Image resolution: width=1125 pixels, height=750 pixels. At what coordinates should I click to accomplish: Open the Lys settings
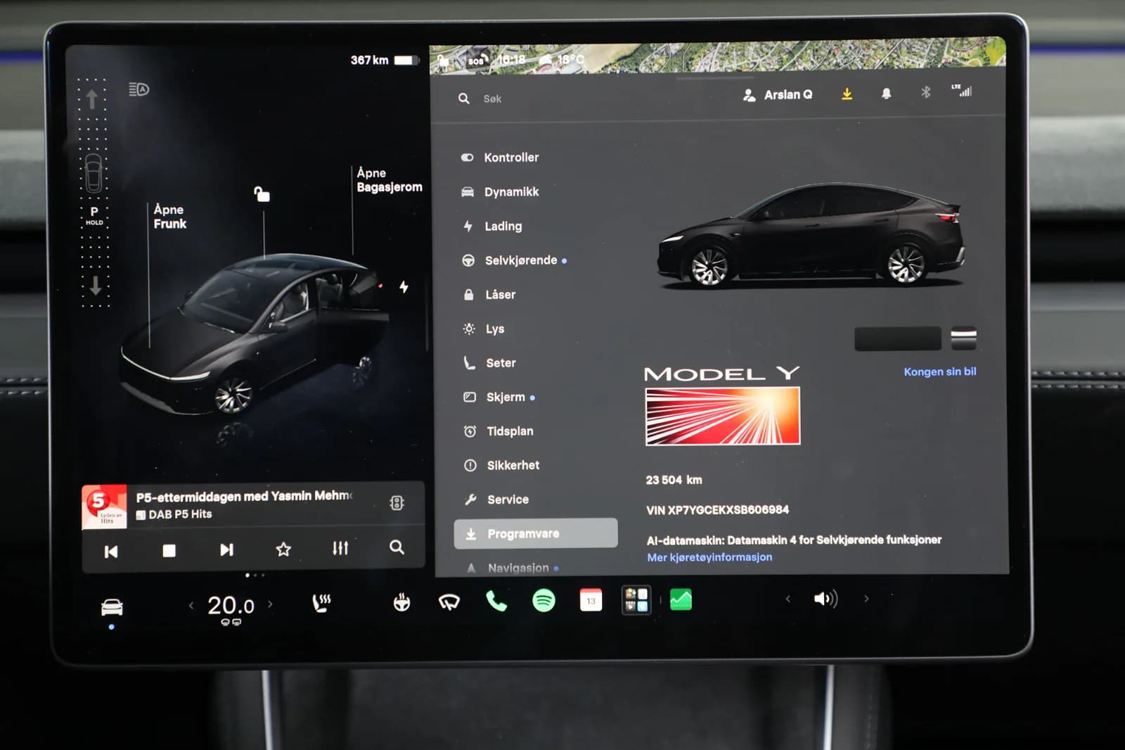(x=484, y=329)
